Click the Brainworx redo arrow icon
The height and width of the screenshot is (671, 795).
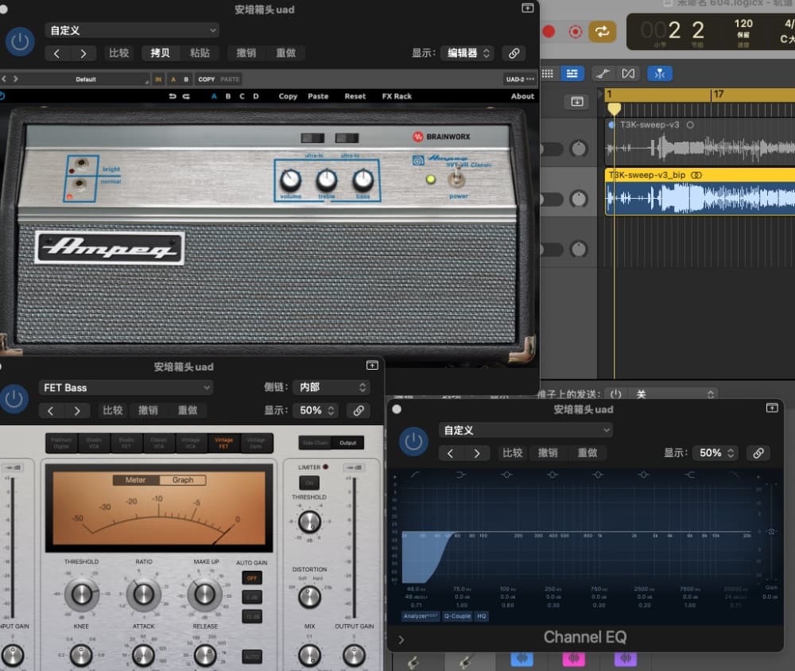click(x=186, y=96)
